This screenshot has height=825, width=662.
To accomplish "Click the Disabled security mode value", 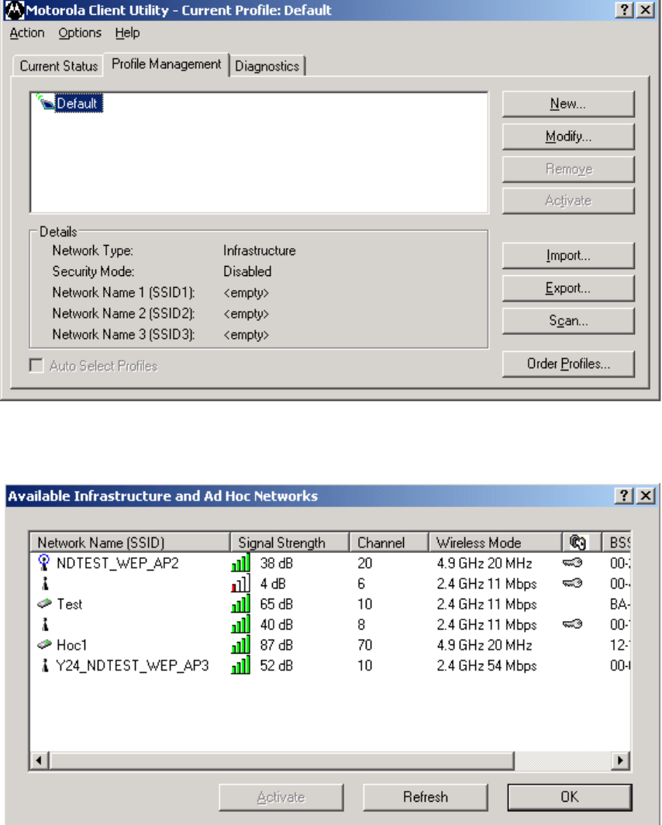I will (247, 271).
